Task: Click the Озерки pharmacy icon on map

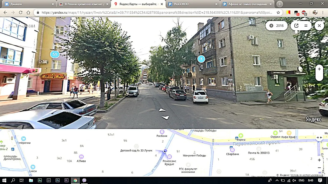Action: 275,133
